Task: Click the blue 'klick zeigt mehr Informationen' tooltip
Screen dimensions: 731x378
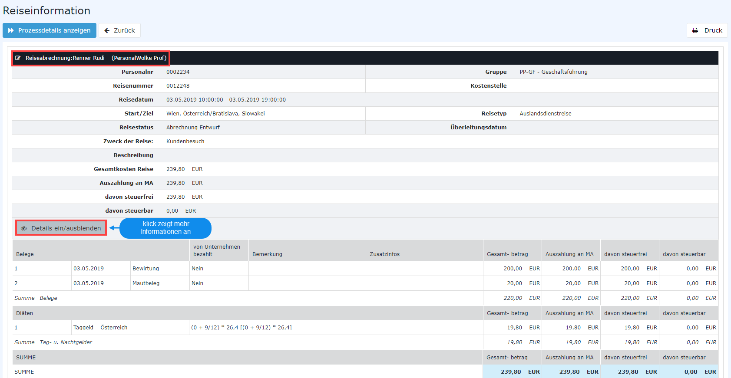Action: click(x=165, y=228)
